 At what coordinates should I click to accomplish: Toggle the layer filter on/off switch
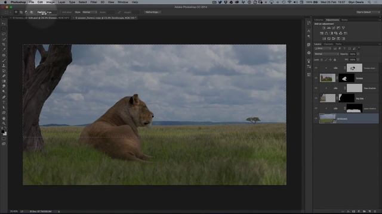coord(359,48)
